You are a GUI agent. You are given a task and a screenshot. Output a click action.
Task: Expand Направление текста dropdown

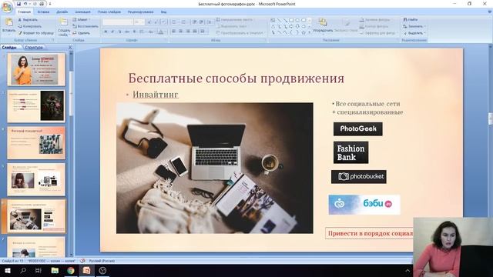(x=235, y=20)
